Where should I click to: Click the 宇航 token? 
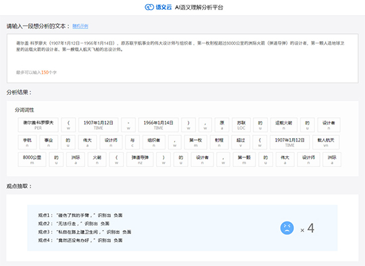27,142
